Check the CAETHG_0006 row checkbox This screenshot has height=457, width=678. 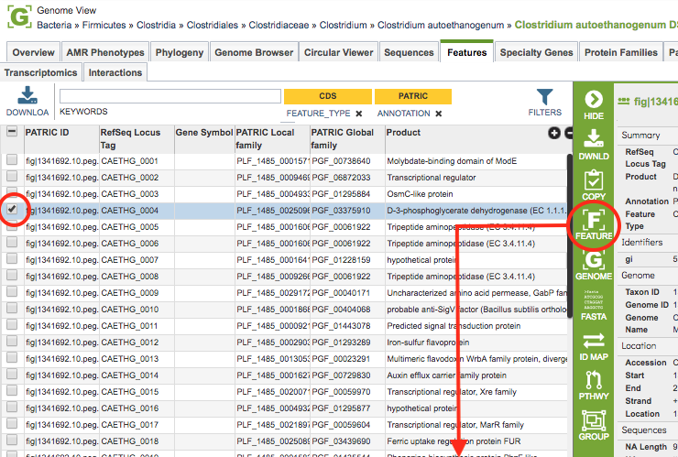point(12,242)
